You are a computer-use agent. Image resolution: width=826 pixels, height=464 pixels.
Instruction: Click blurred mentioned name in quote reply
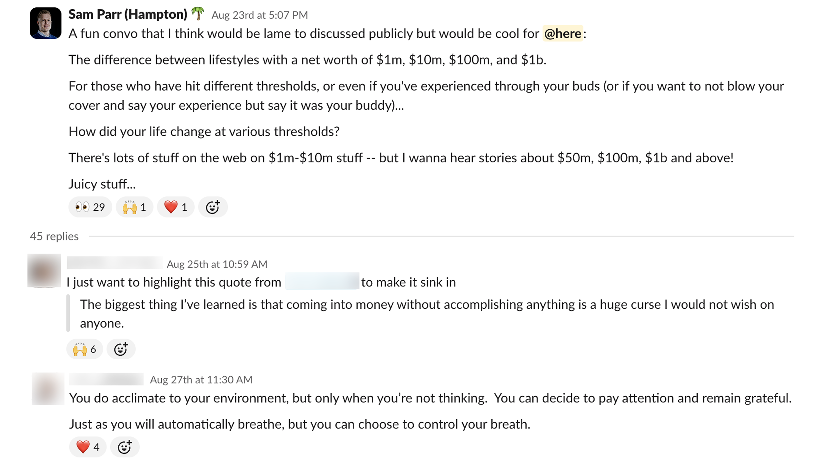tap(322, 281)
